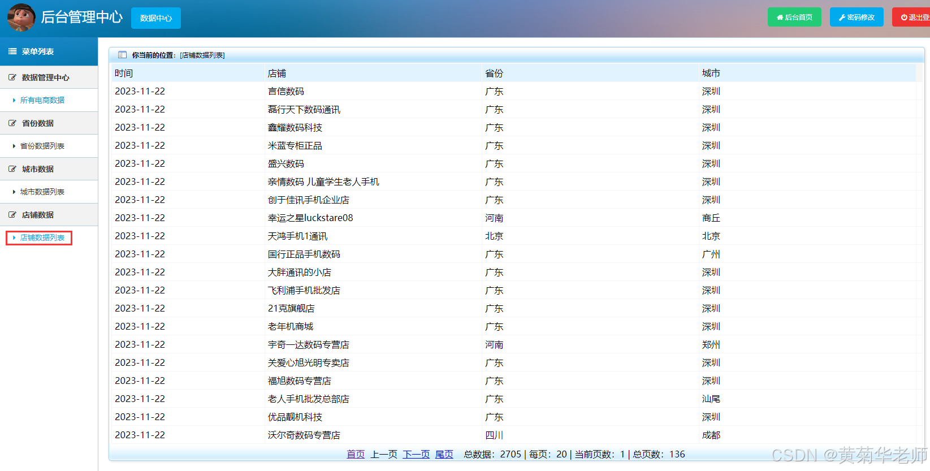930x471 pixels.
Task: Select shop name 沃尔奇数码专营店
Action: (x=304, y=435)
